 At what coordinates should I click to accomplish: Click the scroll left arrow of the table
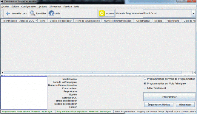[x=2, y=73]
